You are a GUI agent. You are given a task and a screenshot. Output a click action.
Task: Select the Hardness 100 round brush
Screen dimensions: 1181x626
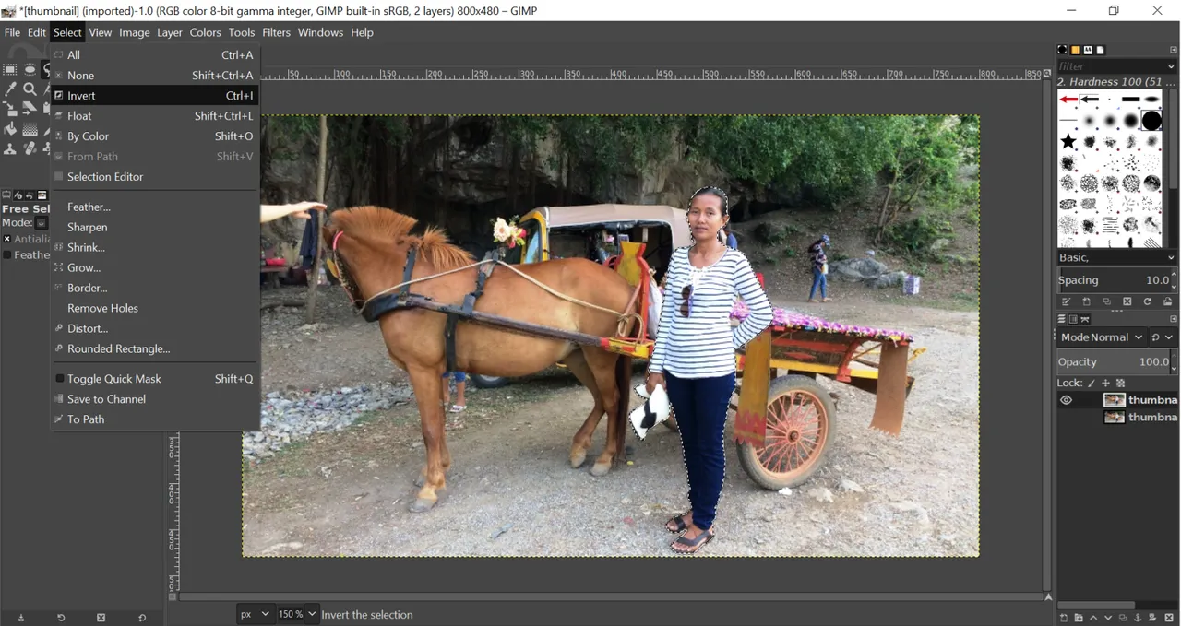(x=1151, y=121)
